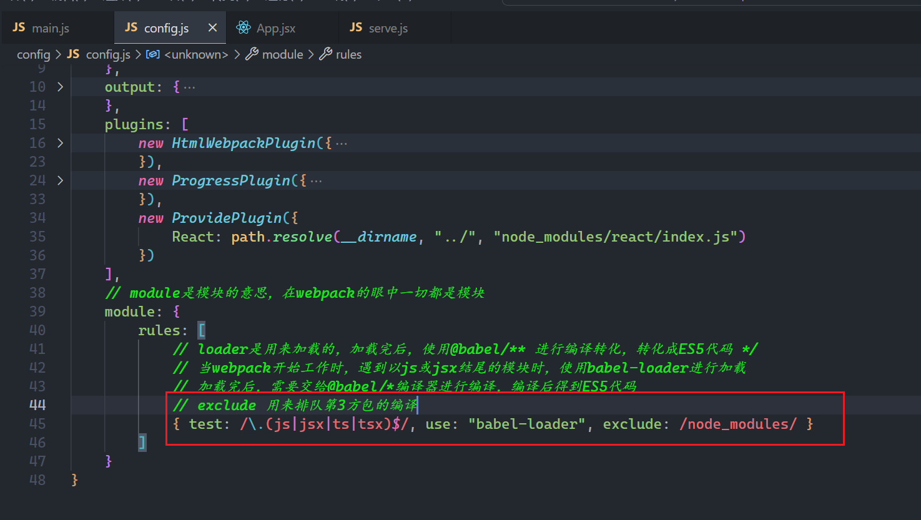The width and height of the screenshot is (921, 520).
Task: Click the JS icon on config.js tab
Action: [x=131, y=27]
